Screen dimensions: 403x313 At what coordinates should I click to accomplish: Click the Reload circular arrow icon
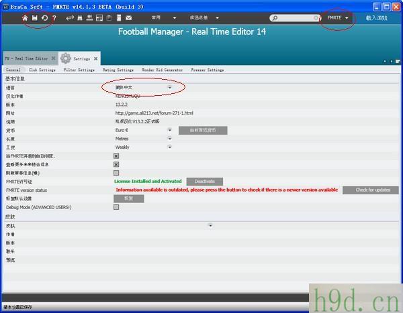pos(44,18)
